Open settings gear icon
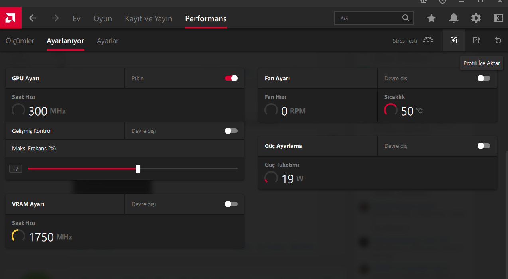 coord(476,18)
